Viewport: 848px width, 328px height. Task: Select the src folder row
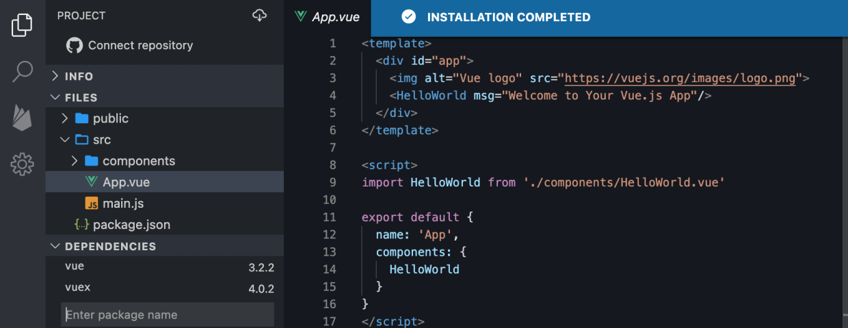(165, 139)
